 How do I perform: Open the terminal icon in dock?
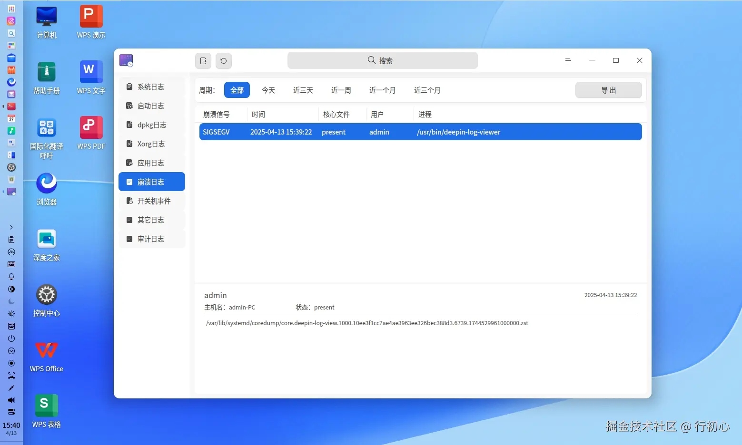tap(11, 106)
